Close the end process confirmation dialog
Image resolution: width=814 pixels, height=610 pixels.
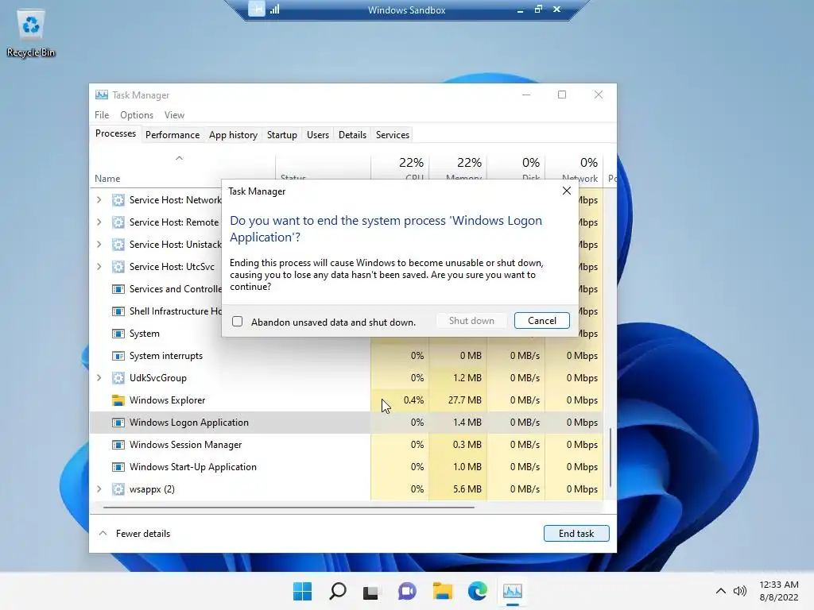(x=566, y=191)
